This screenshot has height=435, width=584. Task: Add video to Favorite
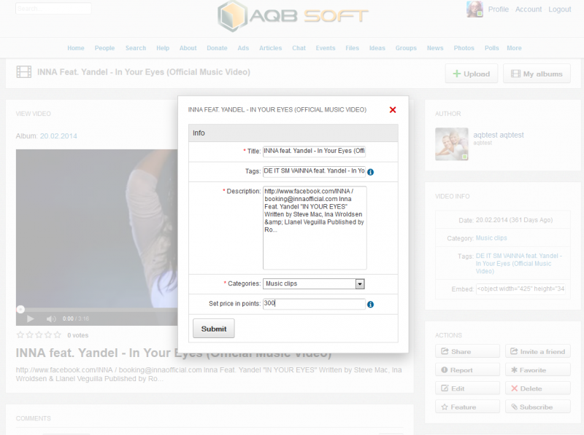(538, 370)
